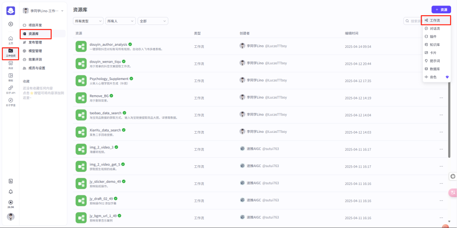The height and width of the screenshot is (228, 457).
Task: Go to 主页 home icon
Action: 11,40
